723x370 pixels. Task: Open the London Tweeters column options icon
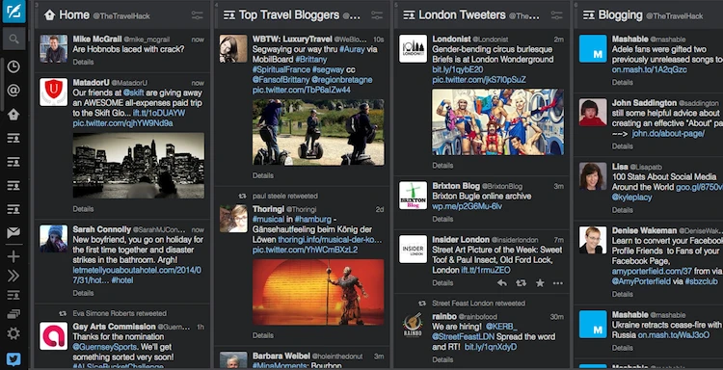[x=557, y=15]
